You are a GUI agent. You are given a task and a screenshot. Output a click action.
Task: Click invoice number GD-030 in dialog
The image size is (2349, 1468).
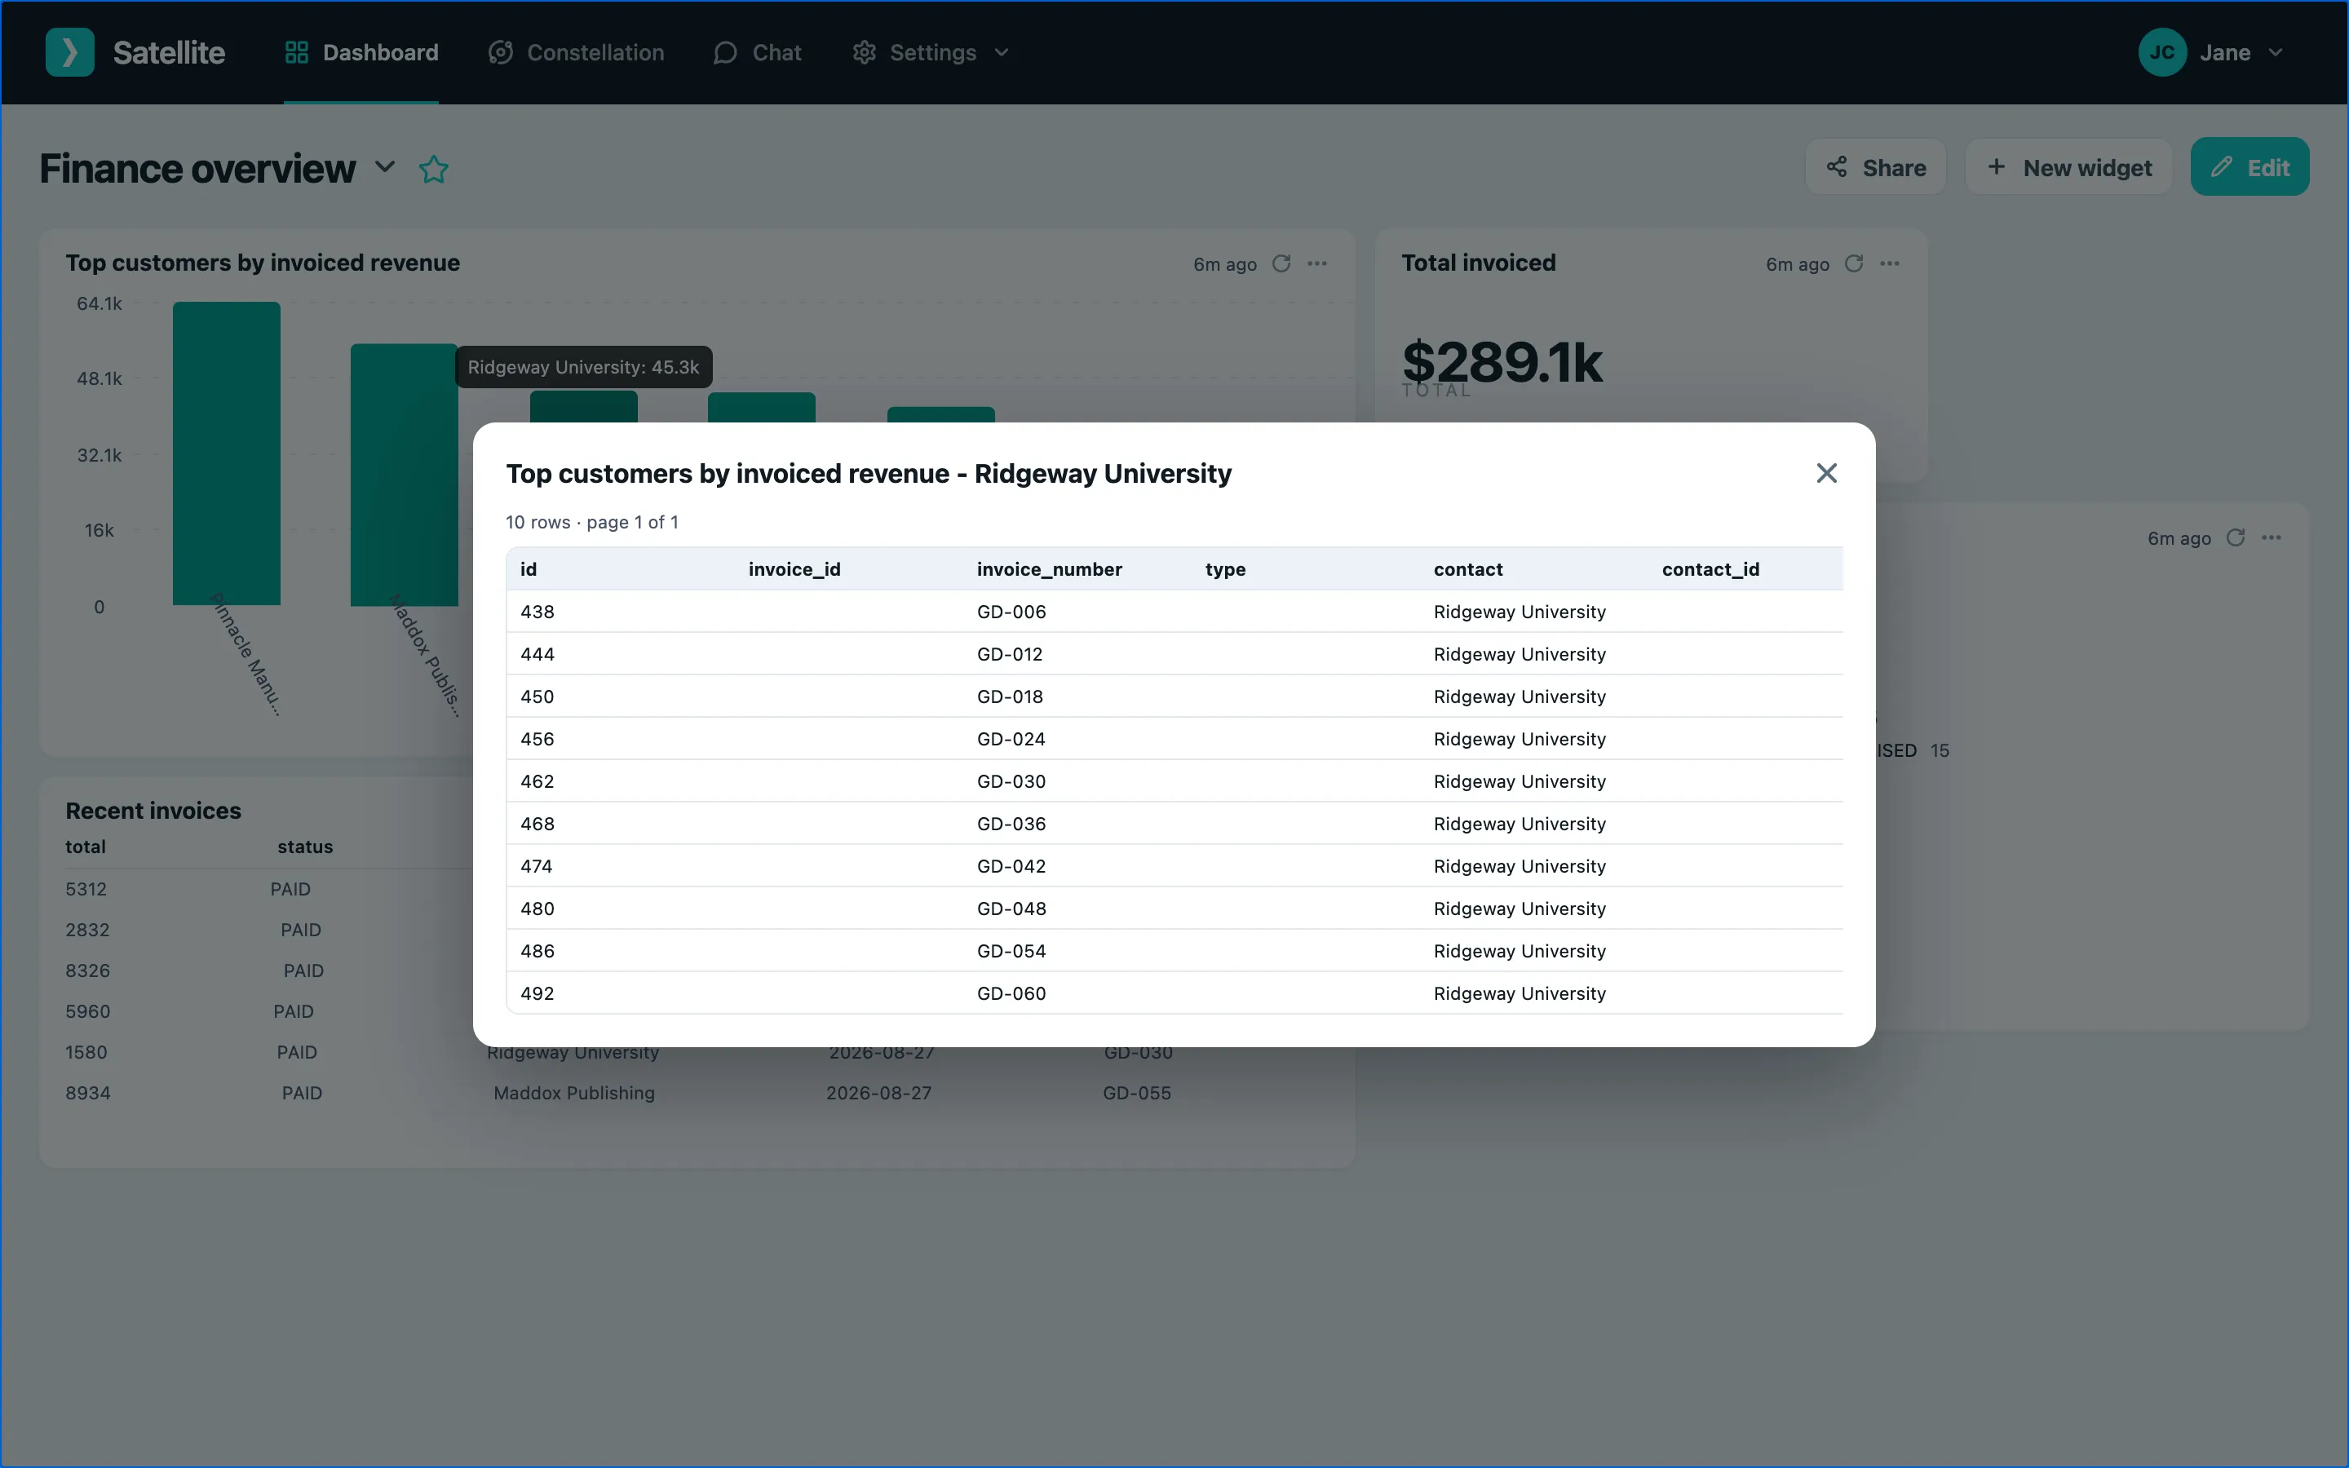[1011, 781]
